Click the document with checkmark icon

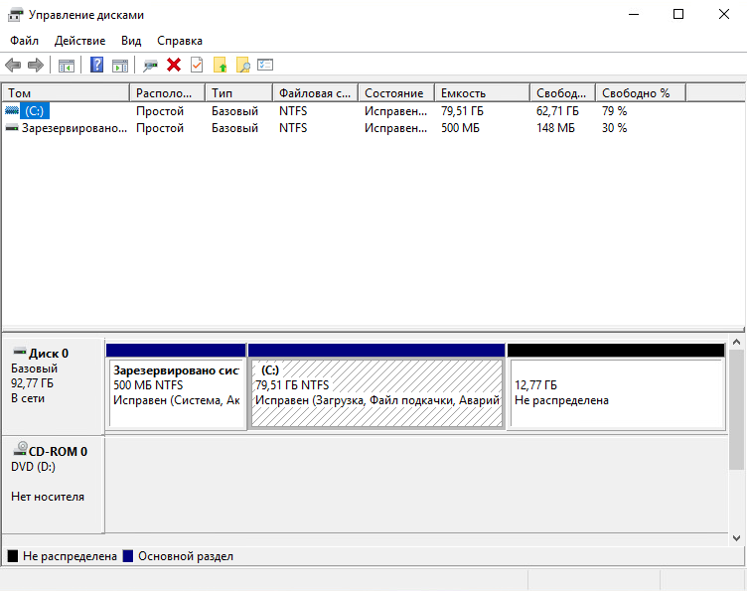[x=197, y=65]
